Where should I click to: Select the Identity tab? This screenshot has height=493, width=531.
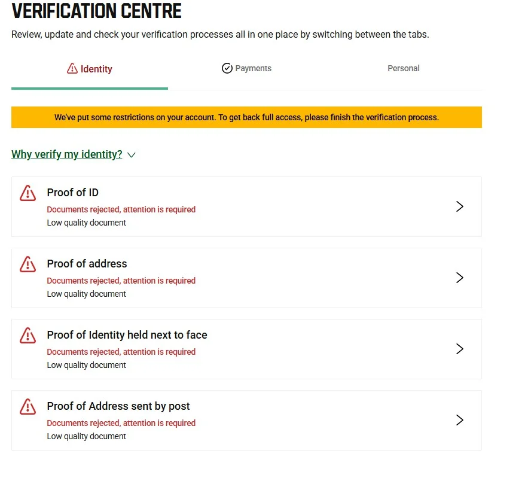tap(90, 69)
